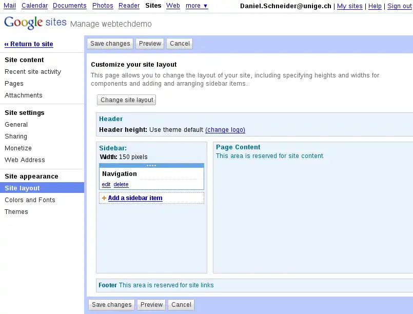Return to site via sidebar link
413x314 pixels.
[29, 44]
